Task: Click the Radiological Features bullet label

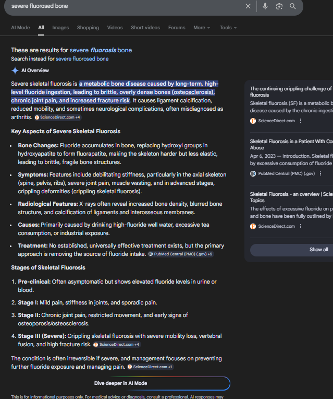Action: tap(48, 204)
